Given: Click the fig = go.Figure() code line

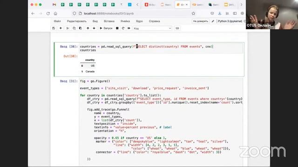Looking at the screenshot, I should click(x=95, y=81).
